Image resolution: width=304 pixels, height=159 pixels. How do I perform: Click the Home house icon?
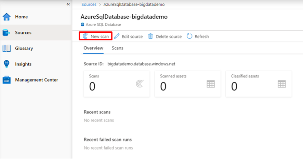click(x=6, y=17)
